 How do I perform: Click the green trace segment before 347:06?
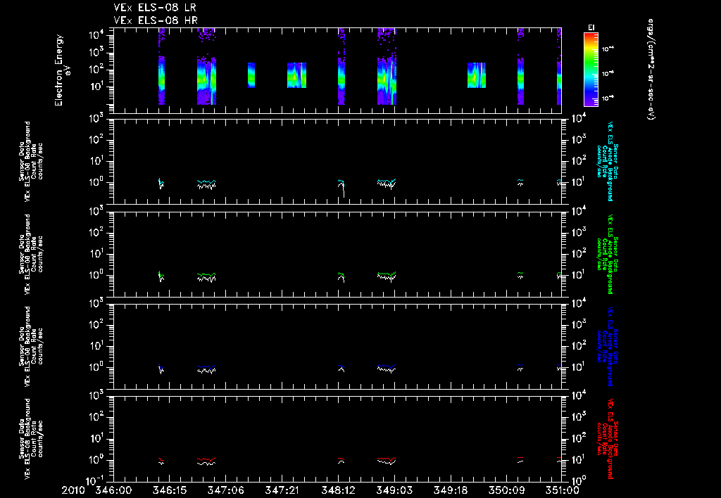pyautogui.click(x=206, y=275)
